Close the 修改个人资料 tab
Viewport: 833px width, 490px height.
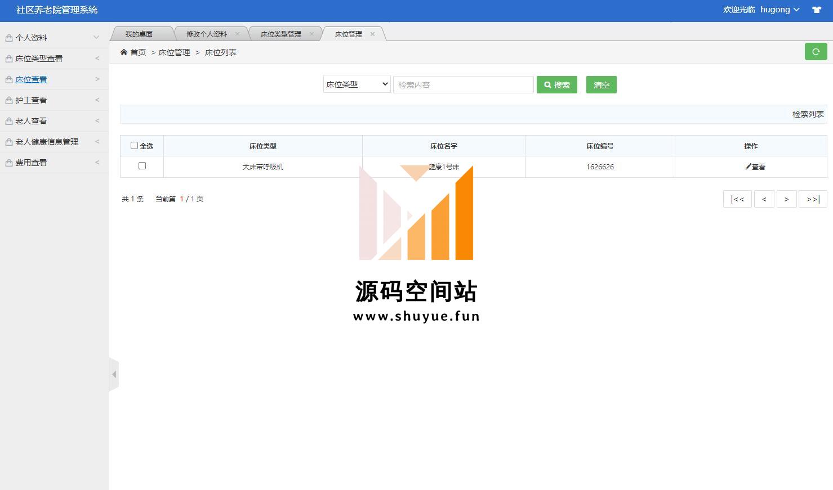(237, 34)
